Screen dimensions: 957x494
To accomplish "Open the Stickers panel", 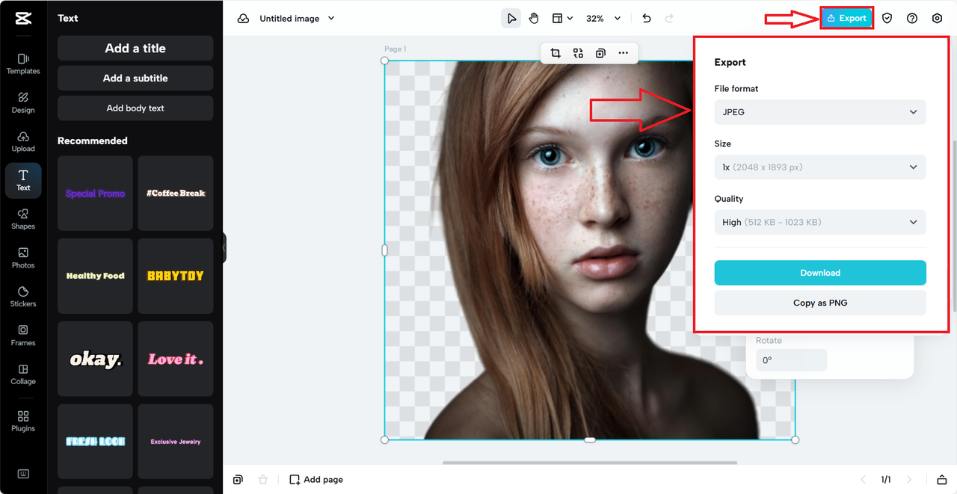I will pos(23,296).
